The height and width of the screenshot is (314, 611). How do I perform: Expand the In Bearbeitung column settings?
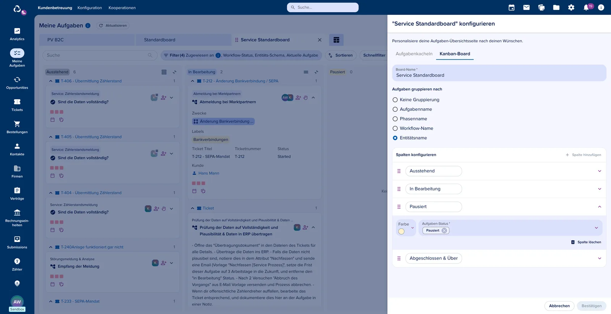[600, 189]
